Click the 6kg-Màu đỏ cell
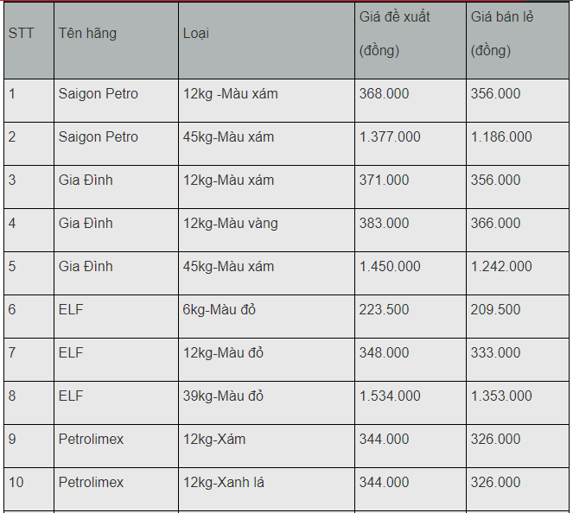This screenshot has width=573, height=513. (x=266, y=316)
